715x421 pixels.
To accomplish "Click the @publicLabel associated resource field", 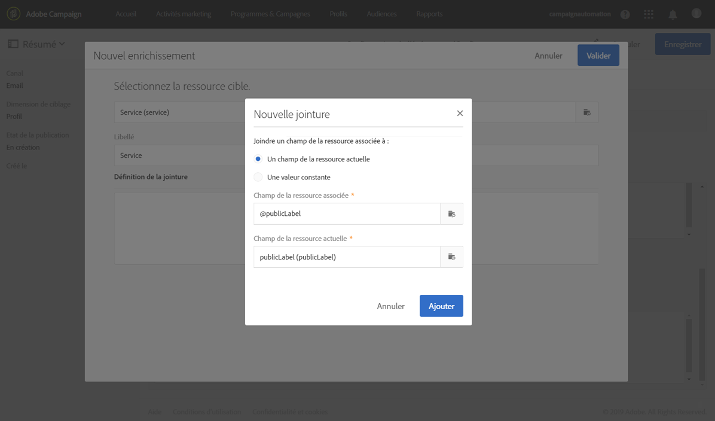I will (347, 213).
